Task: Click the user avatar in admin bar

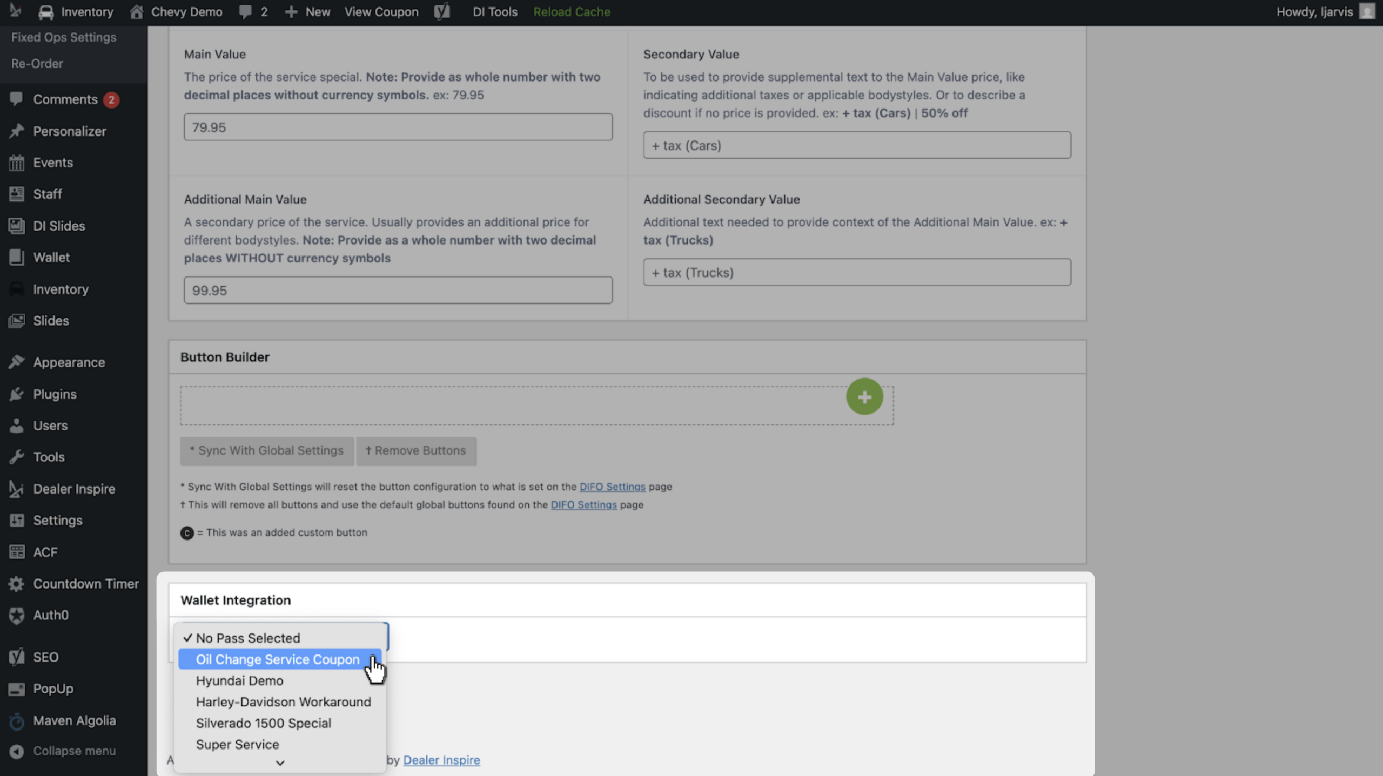Action: (x=1367, y=11)
